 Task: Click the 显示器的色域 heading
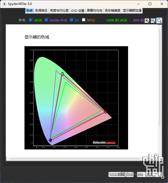pyautogui.click(x=37, y=37)
